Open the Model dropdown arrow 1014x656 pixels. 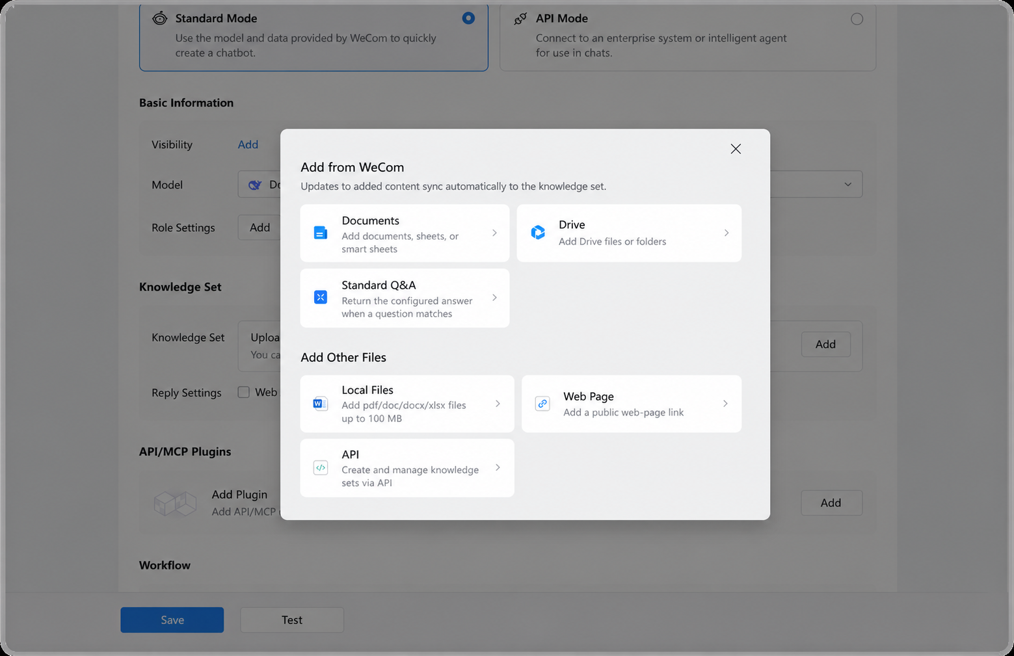(x=848, y=185)
